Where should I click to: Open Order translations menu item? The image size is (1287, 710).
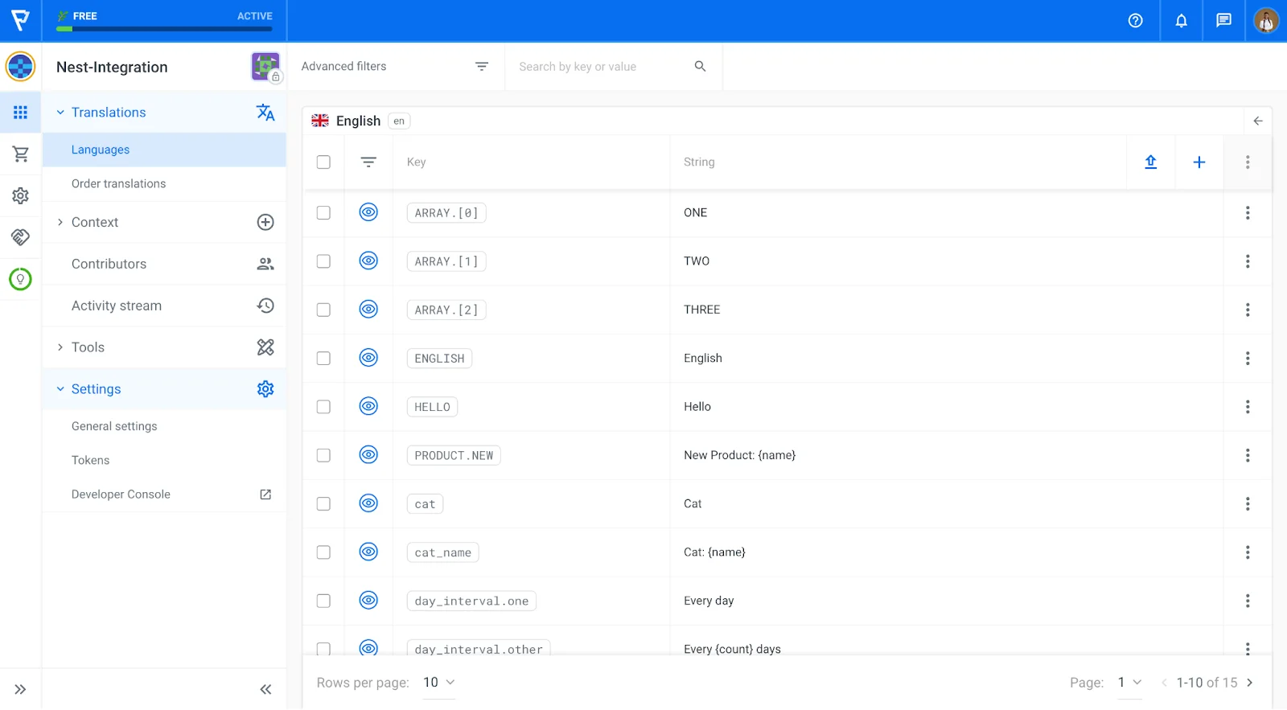(119, 184)
